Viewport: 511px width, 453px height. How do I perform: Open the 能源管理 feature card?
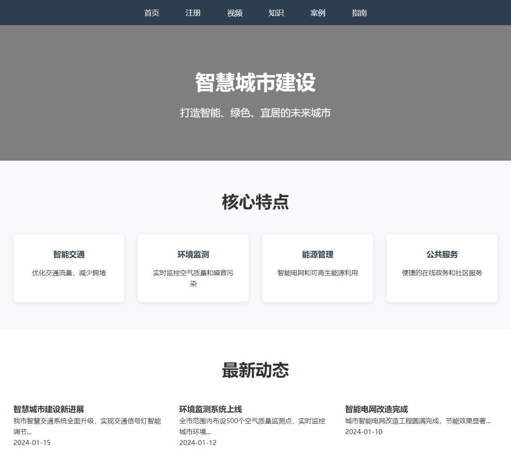click(x=317, y=268)
